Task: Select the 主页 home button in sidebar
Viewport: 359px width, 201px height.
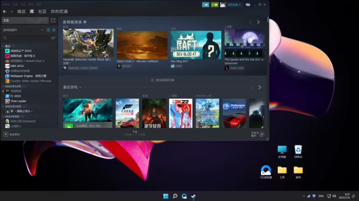Action: click(x=25, y=20)
